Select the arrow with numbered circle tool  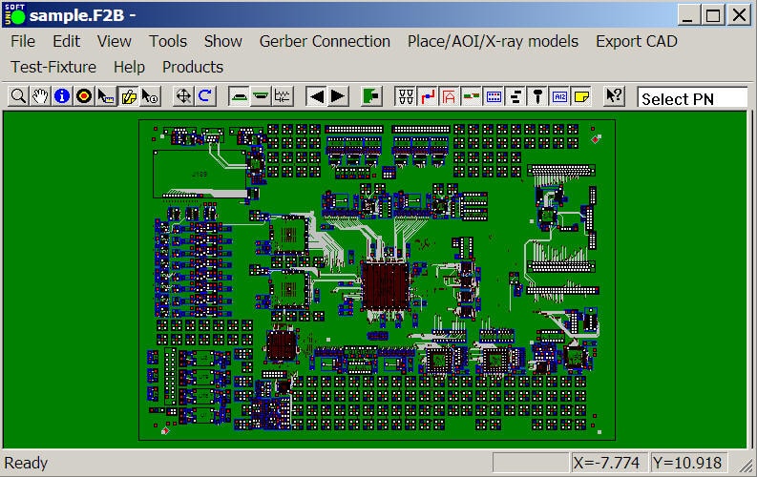click(150, 96)
